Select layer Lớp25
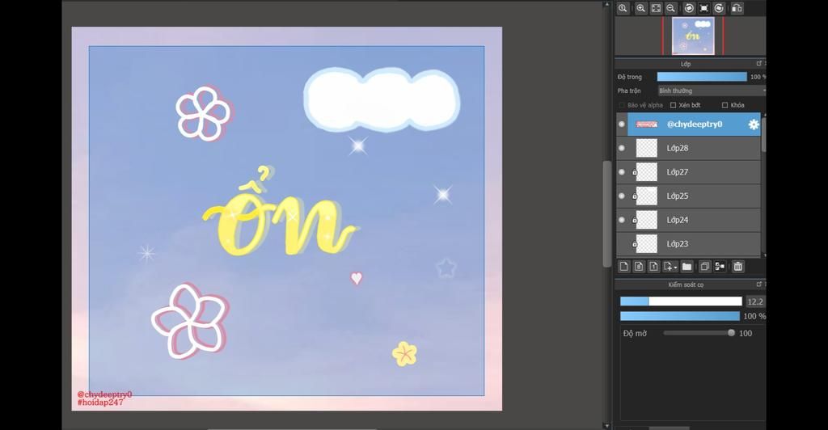This screenshot has width=828, height=430. [689, 196]
